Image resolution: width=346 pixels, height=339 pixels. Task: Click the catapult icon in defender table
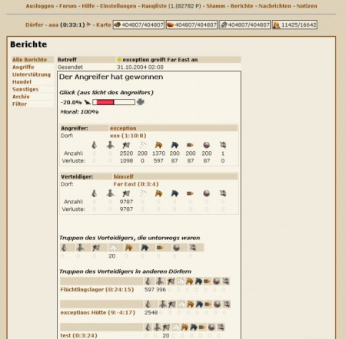pos(206,193)
